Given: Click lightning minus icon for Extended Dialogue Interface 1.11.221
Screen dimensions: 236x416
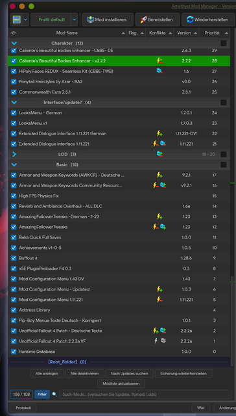Looking at the screenshot, I should 156,144.
